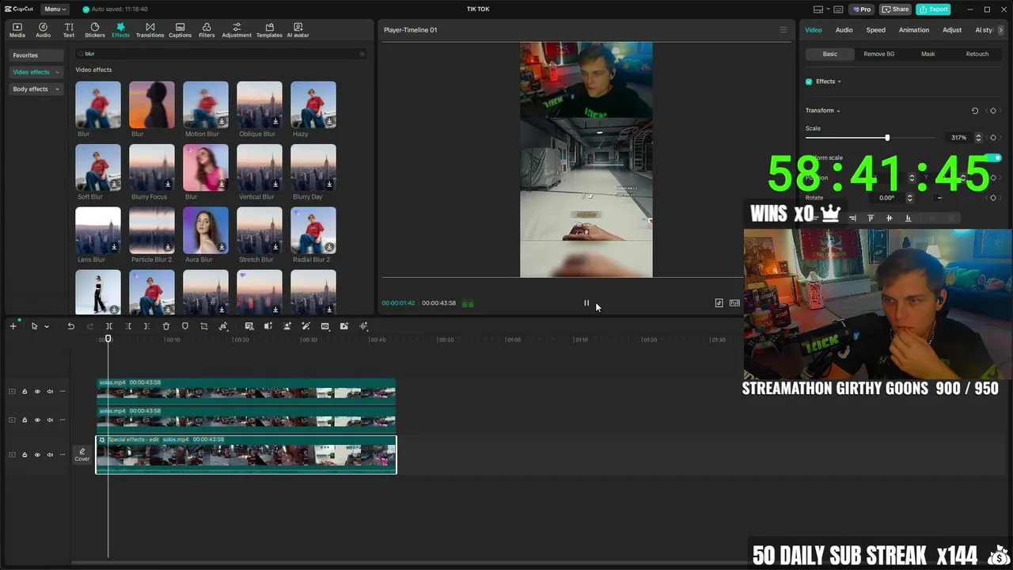Open the Retouch sub-tab
1013x570 pixels.
977,54
